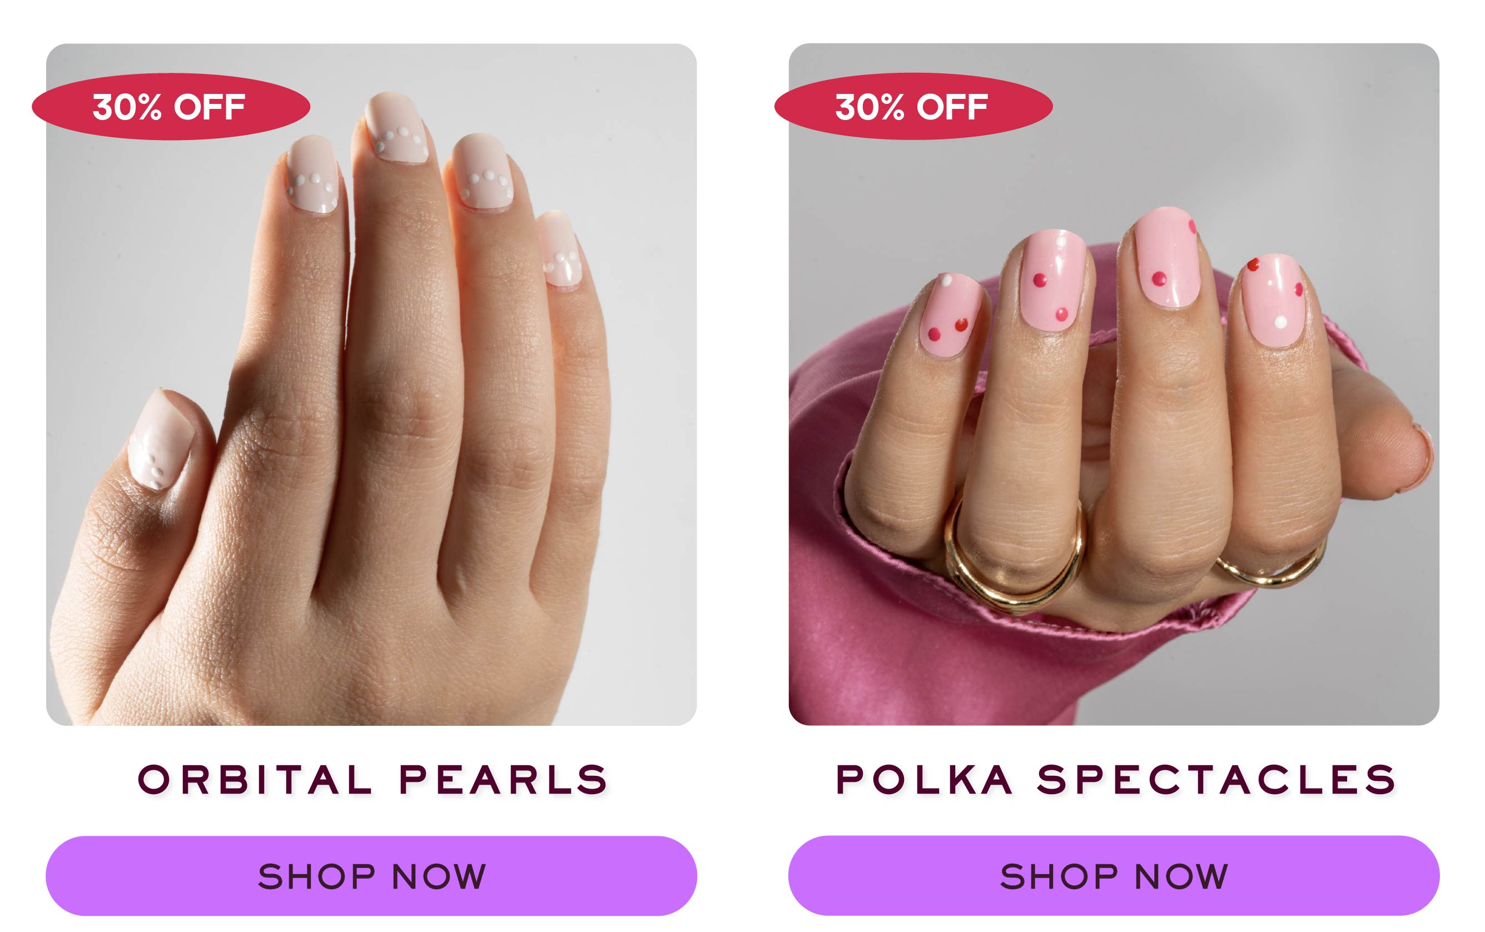Open the Polka Spectacles product photo
1485x932 pixels.
tap(1114, 384)
